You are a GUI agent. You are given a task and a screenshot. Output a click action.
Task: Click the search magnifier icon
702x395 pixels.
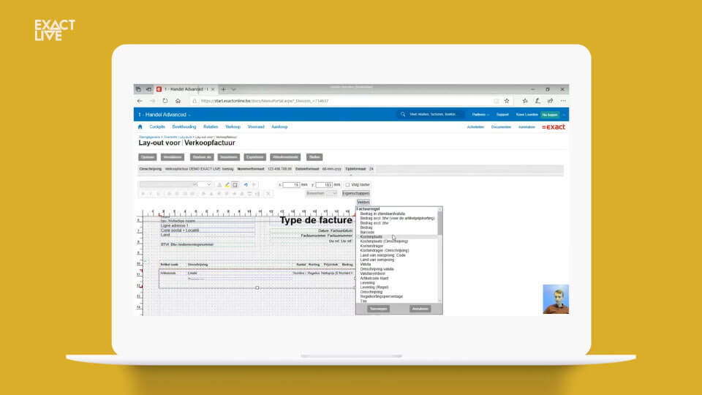click(x=402, y=115)
